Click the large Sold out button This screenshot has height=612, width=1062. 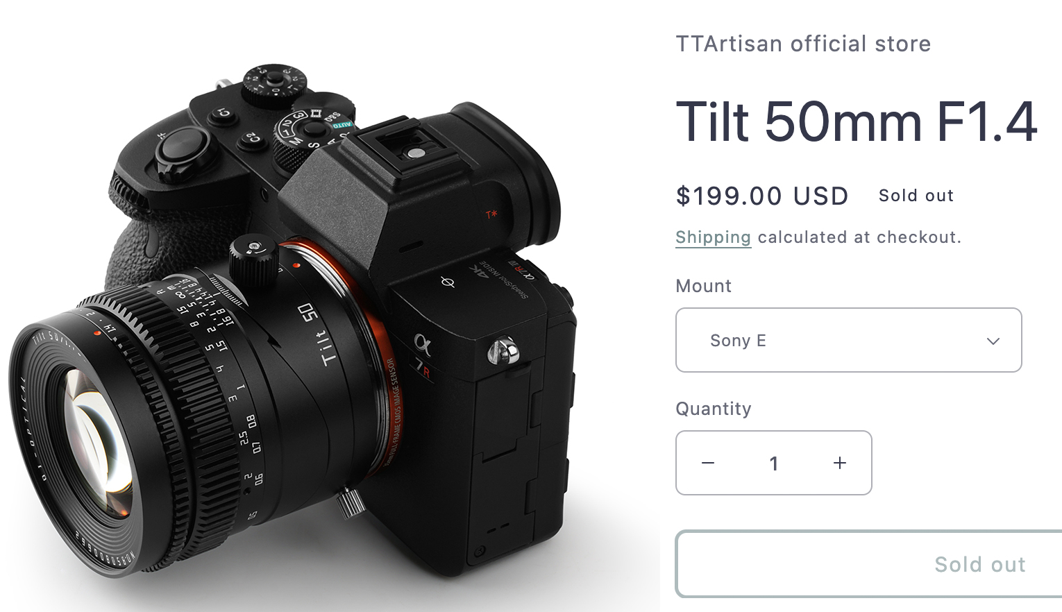[x=869, y=564]
